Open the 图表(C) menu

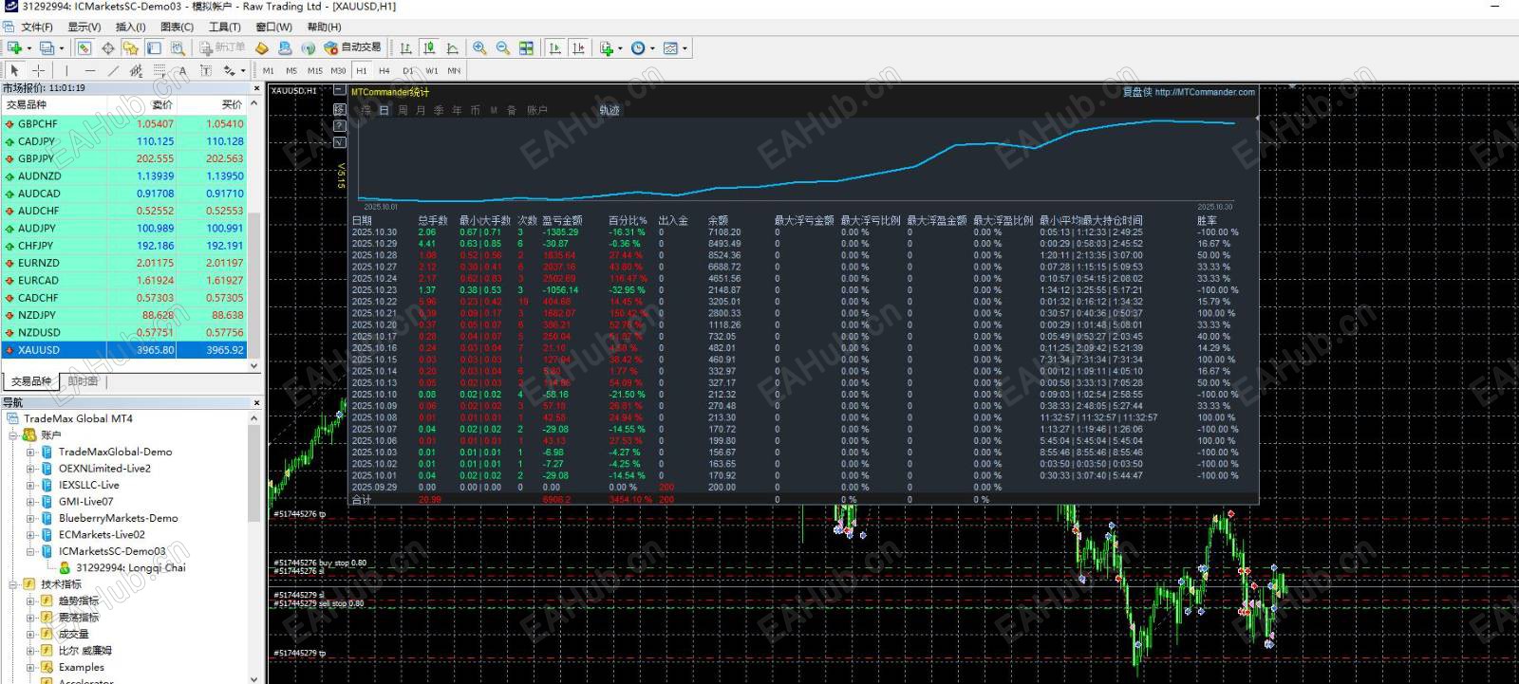tap(177, 27)
